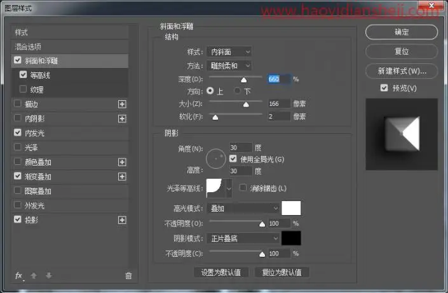Click shadow opacity 不透明度(C) slider handle
448x293 pixels.
[262, 254]
